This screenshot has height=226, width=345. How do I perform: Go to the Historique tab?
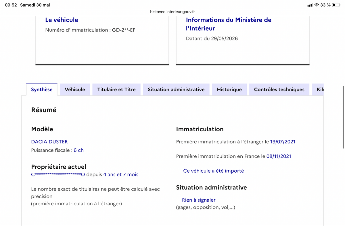tap(229, 89)
